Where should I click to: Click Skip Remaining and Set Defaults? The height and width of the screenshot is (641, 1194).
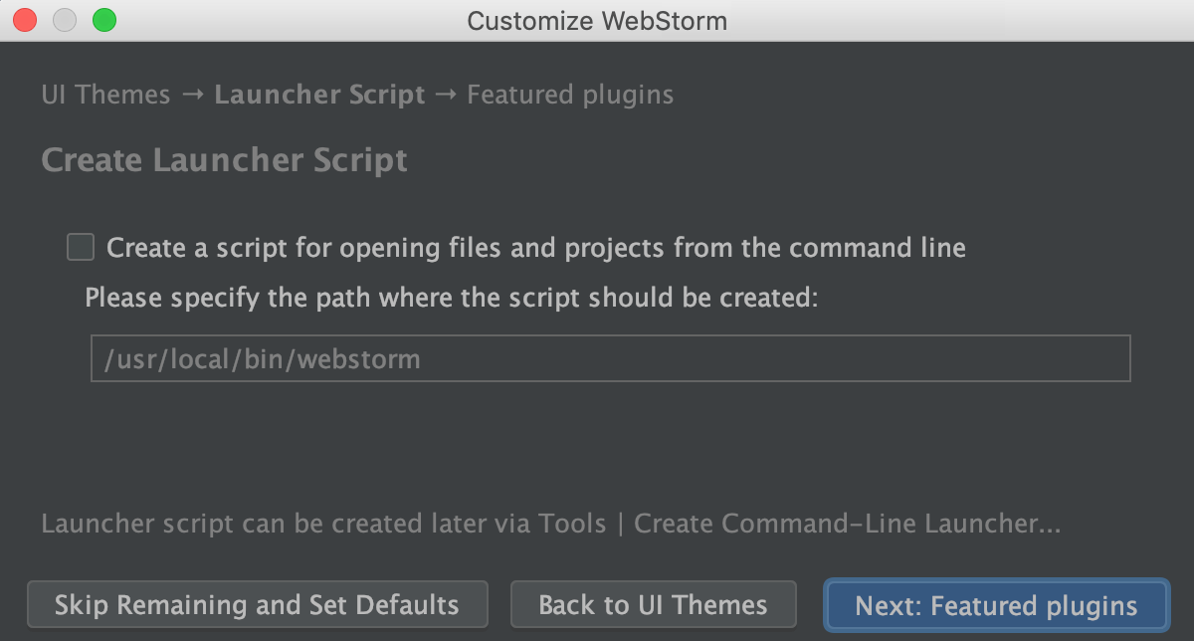pos(258,605)
